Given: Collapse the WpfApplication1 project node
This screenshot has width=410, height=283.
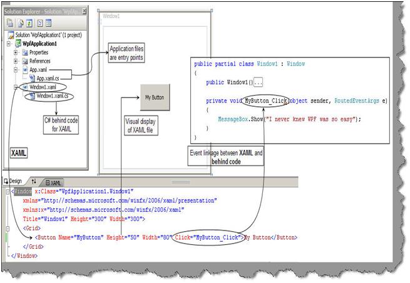Looking at the screenshot, I should (9, 44).
